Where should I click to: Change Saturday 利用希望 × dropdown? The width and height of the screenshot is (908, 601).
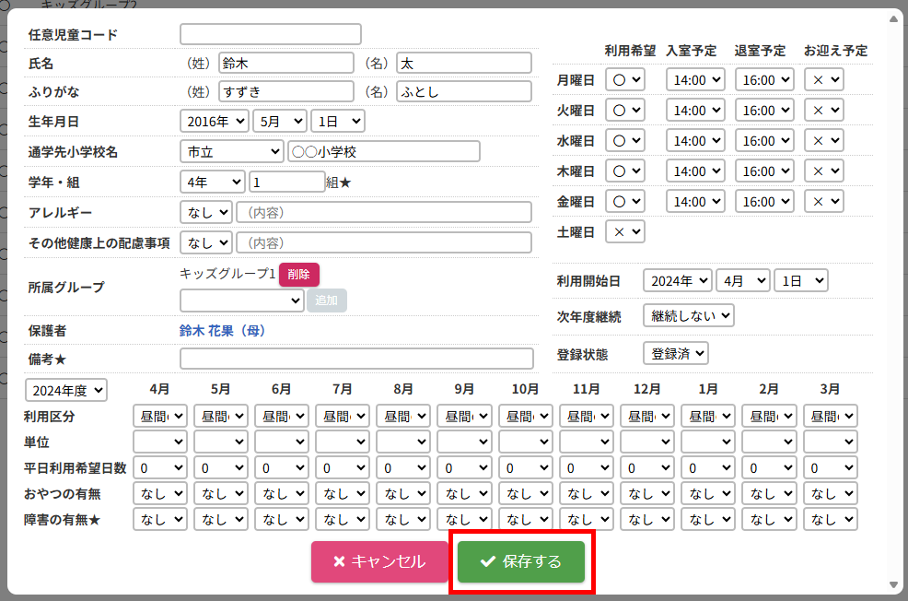click(x=625, y=231)
